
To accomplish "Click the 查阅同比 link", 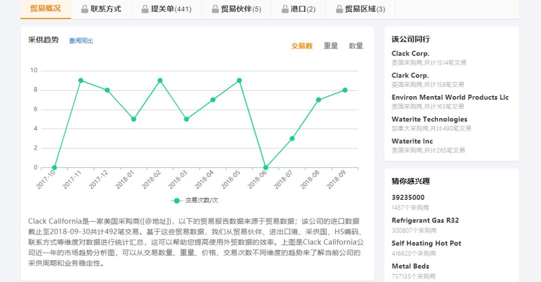I will (81, 41).
